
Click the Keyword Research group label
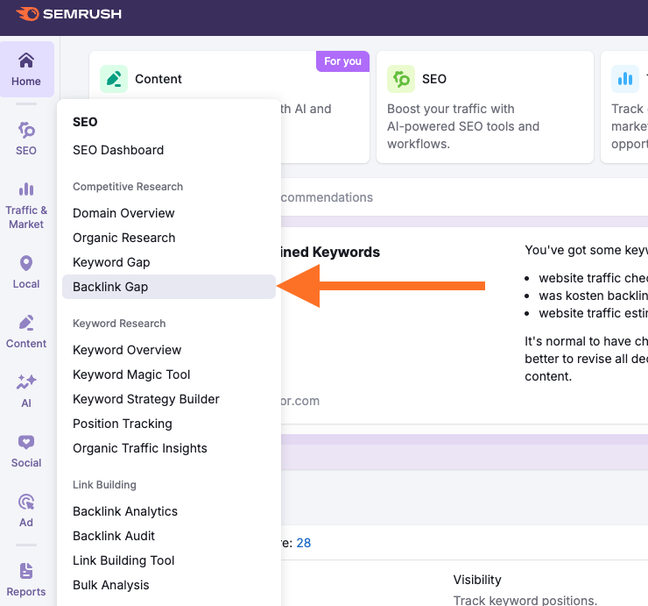(119, 324)
